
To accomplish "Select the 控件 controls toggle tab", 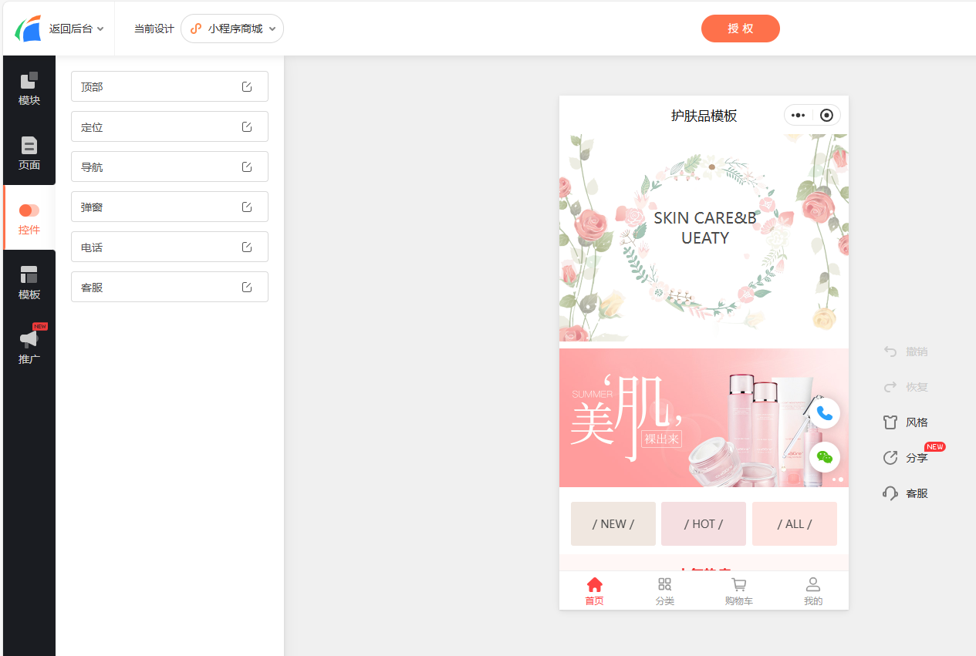I will [x=29, y=217].
